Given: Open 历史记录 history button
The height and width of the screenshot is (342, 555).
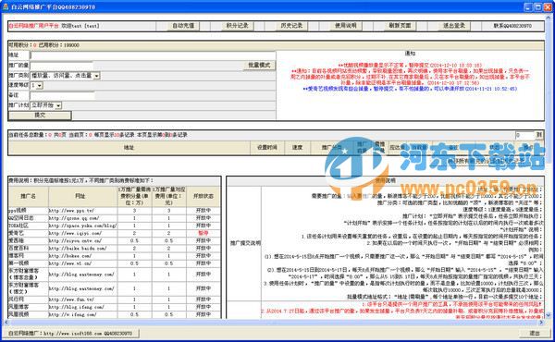Looking at the screenshot, I should (291, 26).
